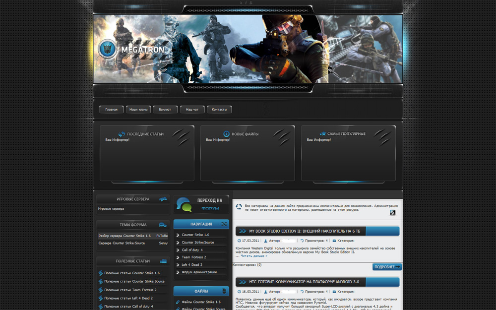Screen dimensions: 496x310
Task: Click the username FuTuRe in ТЕМЫ ФОРУМА
Action: click(162, 236)
